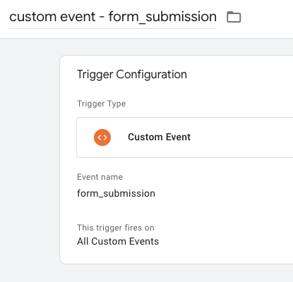Open the folder icon beside the trigger name
The width and height of the screenshot is (293, 282).
234,17
